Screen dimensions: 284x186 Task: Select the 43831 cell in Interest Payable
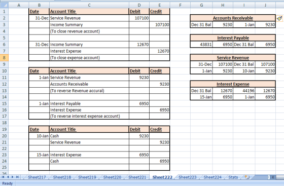coord(201,45)
